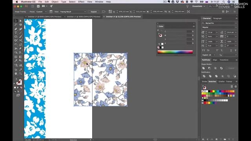Open the 12 pt font size dropdown

tap(217, 33)
